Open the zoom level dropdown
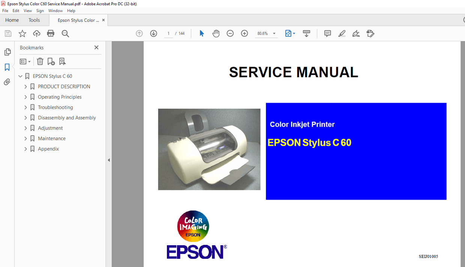The height and width of the screenshot is (267, 465). click(x=274, y=33)
